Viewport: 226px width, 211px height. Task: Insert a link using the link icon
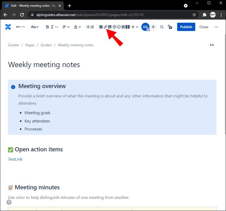click(105, 27)
